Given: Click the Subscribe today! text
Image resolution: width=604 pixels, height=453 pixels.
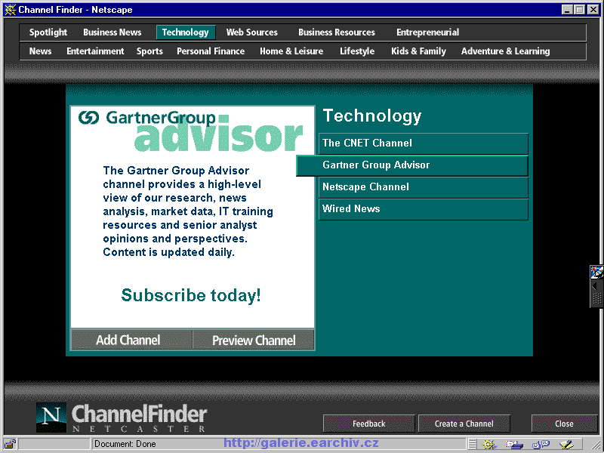Looking at the screenshot, I should coord(191,295).
